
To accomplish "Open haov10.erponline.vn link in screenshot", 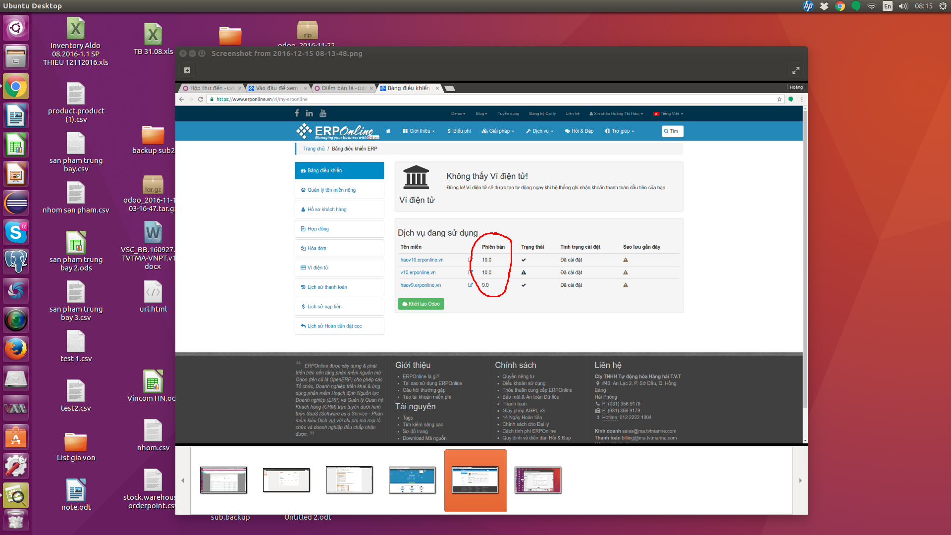I will (x=422, y=260).
